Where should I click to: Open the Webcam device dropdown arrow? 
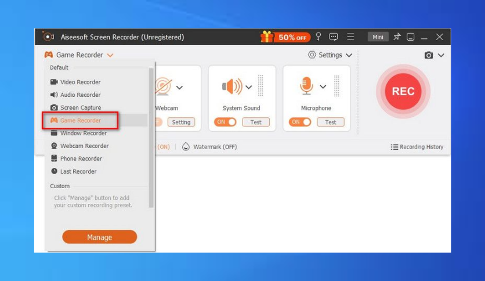[179, 88]
